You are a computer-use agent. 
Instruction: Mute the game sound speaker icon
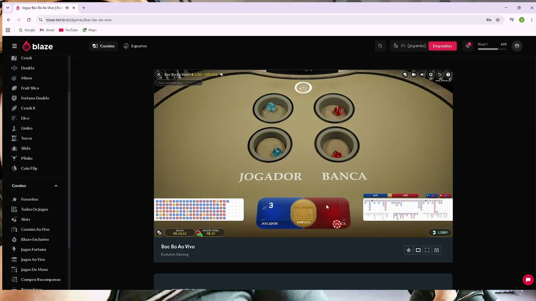coord(422,74)
